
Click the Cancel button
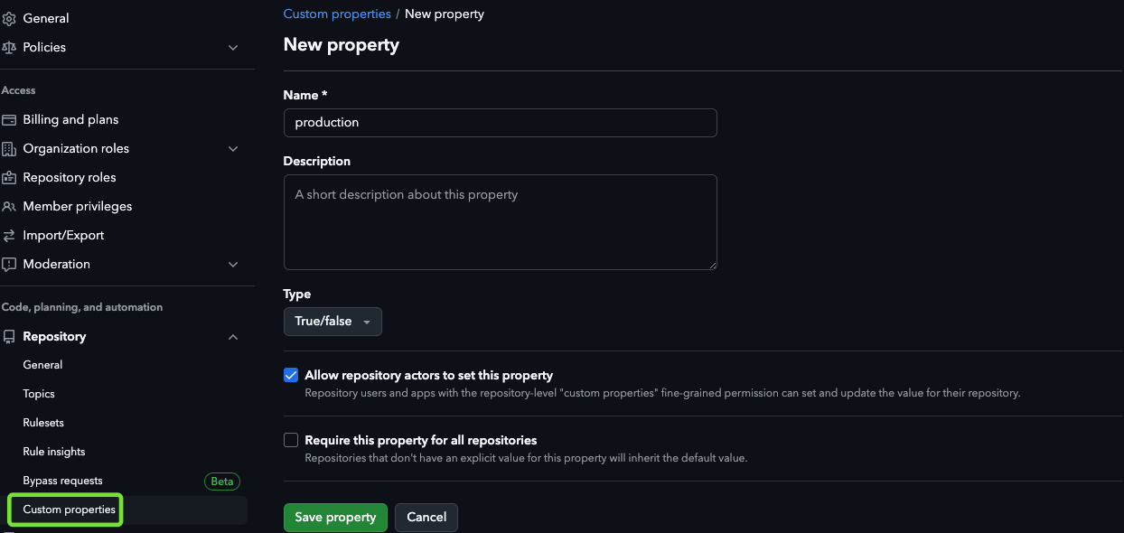[x=426, y=518]
